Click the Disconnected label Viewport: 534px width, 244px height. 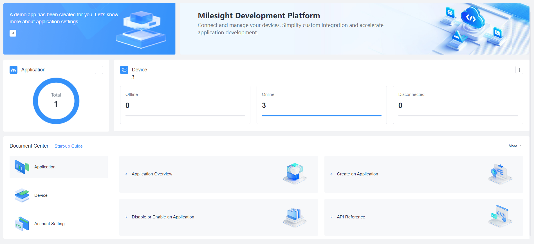411,94
